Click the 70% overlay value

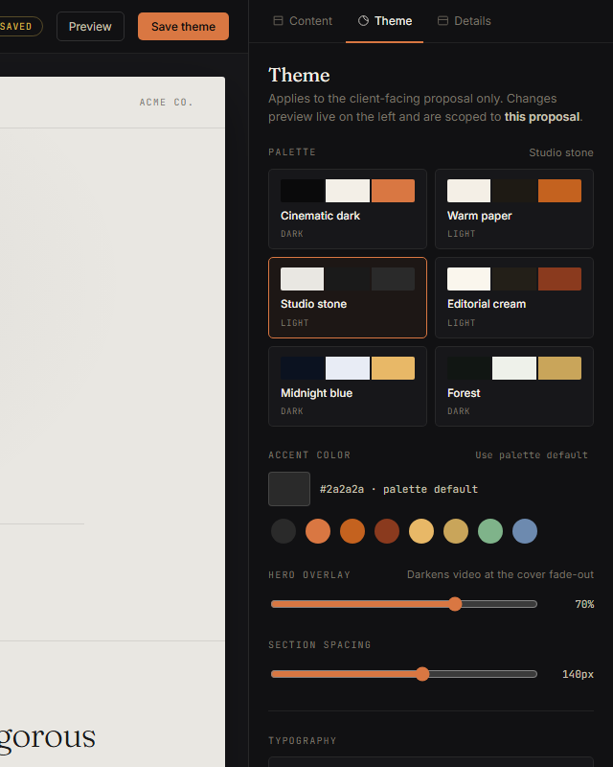coord(584,604)
